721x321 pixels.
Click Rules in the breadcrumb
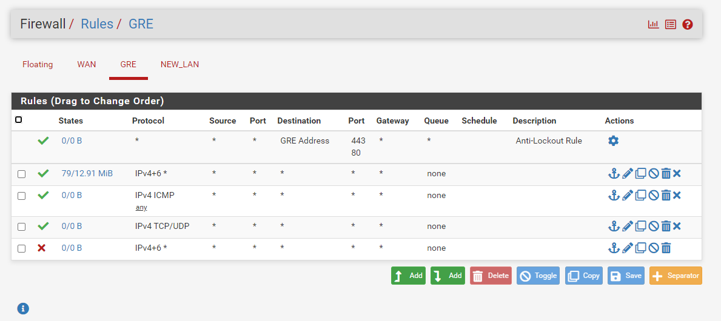click(x=97, y=24)
